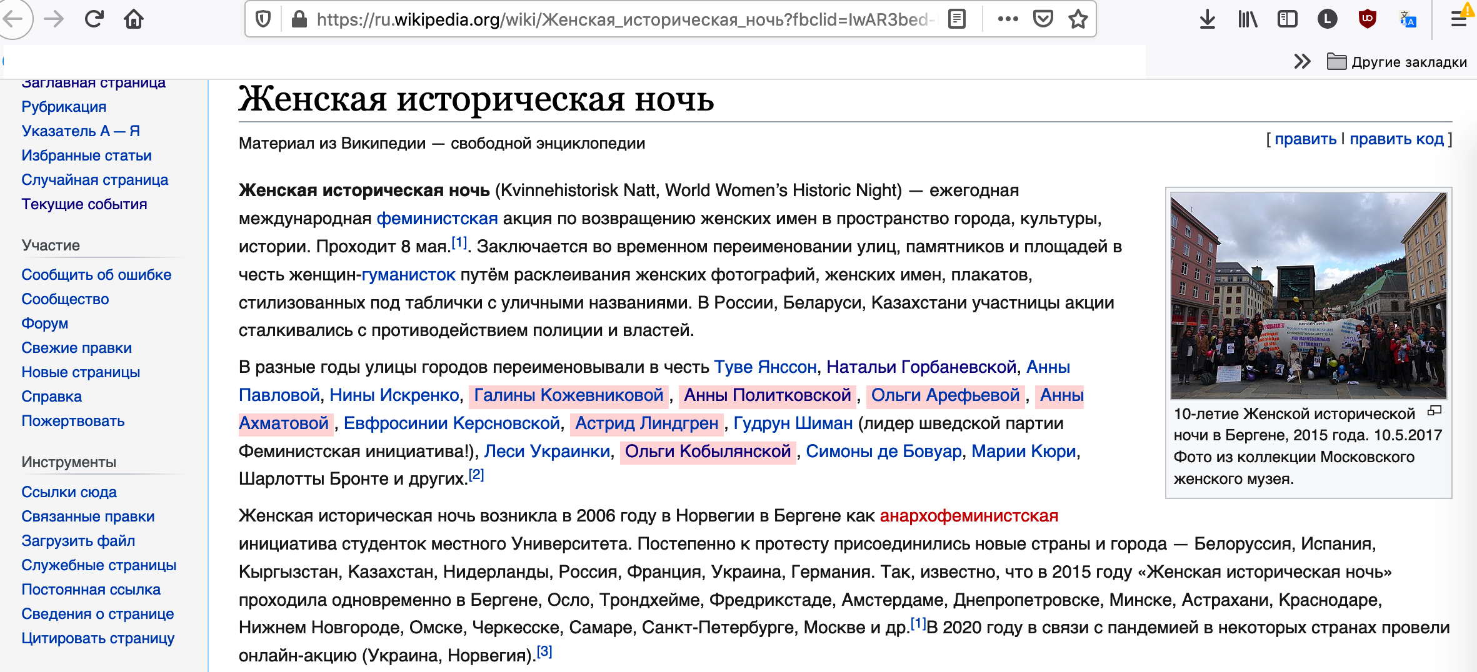Click the править edit link
The image size is (1477, 672).
1305,139
